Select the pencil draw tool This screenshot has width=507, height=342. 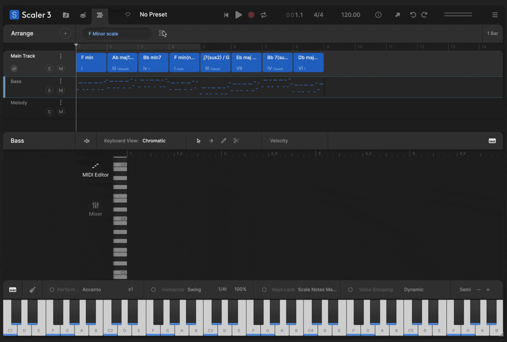(x=224, y=141)
